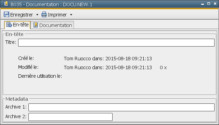Close the DOCU.NEW.1 window

click(x=215, y=4)
